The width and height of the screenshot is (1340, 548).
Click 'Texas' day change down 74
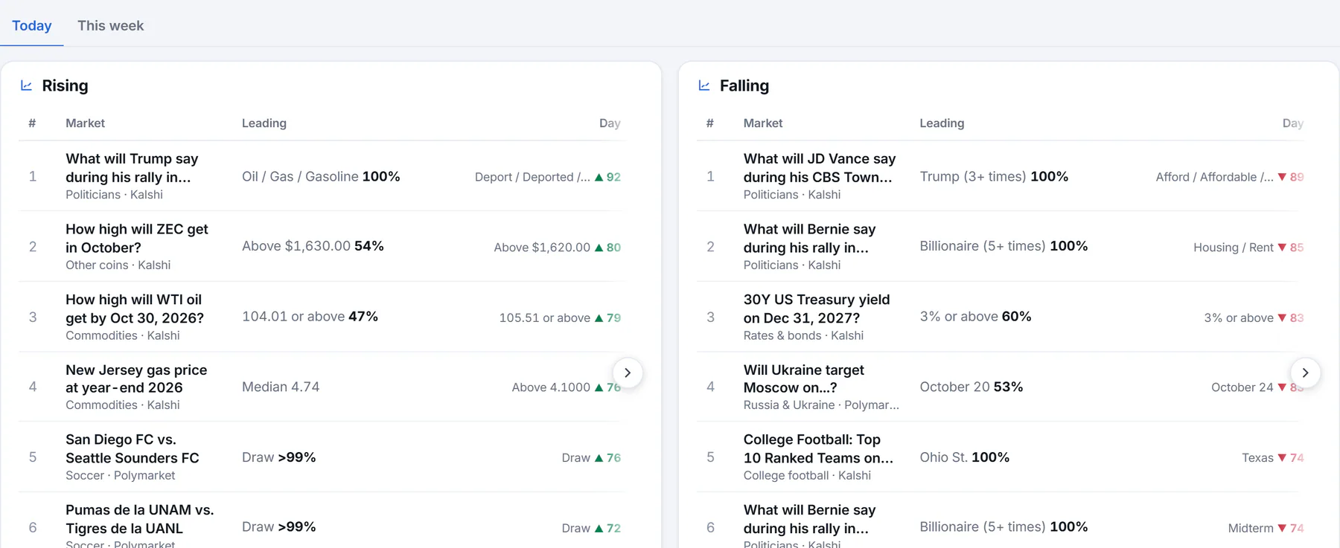[x=1273, y=458]
